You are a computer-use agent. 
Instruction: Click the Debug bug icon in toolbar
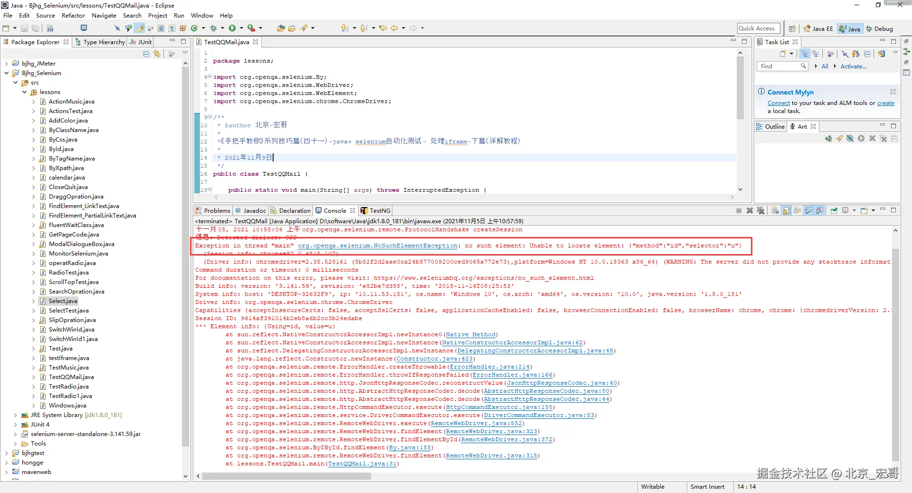(x=214, y=28)
